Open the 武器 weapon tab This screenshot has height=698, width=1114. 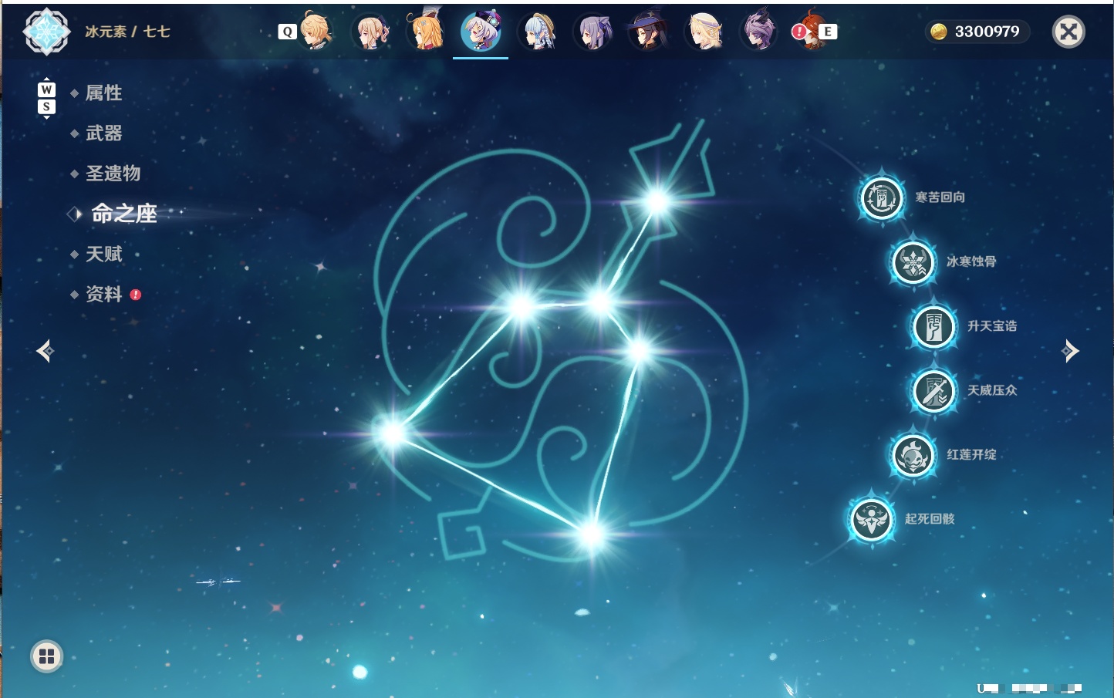[x=103, y=133]
